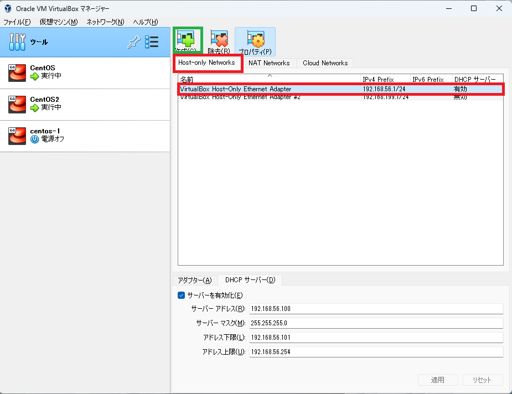Viewport: 512px width, 394px height.
Task: Sort by IPv4 Prefix column header
Action: (386, 79)
